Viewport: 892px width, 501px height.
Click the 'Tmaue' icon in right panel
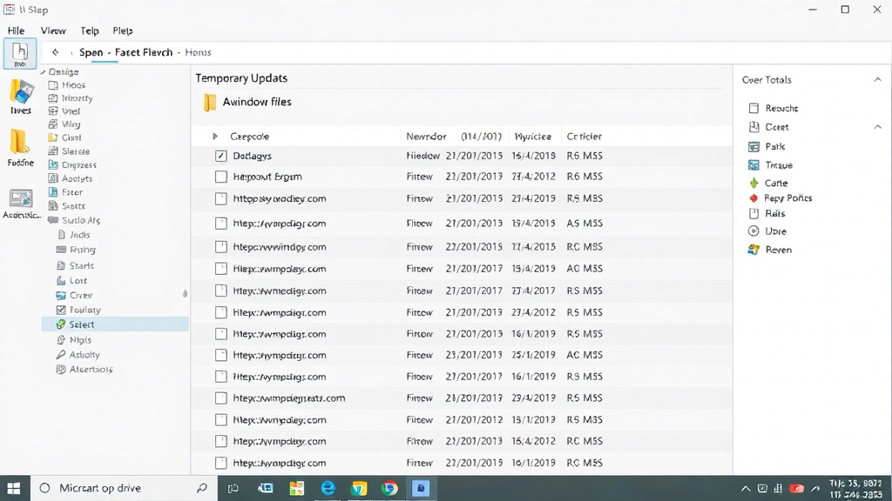coord(753,165)
